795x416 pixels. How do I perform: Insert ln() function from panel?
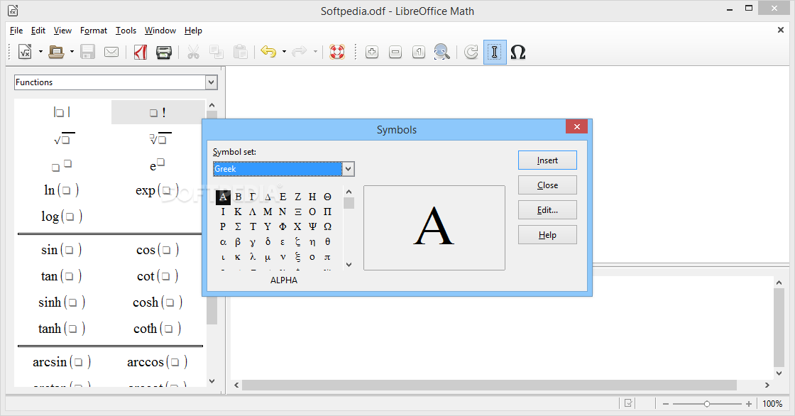point(61,190)
